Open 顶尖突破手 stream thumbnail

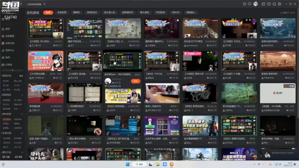[x=200, y=126]
